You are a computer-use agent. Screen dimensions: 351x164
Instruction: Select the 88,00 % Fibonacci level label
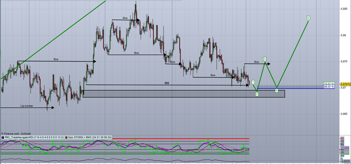click(x=329, y=87)
